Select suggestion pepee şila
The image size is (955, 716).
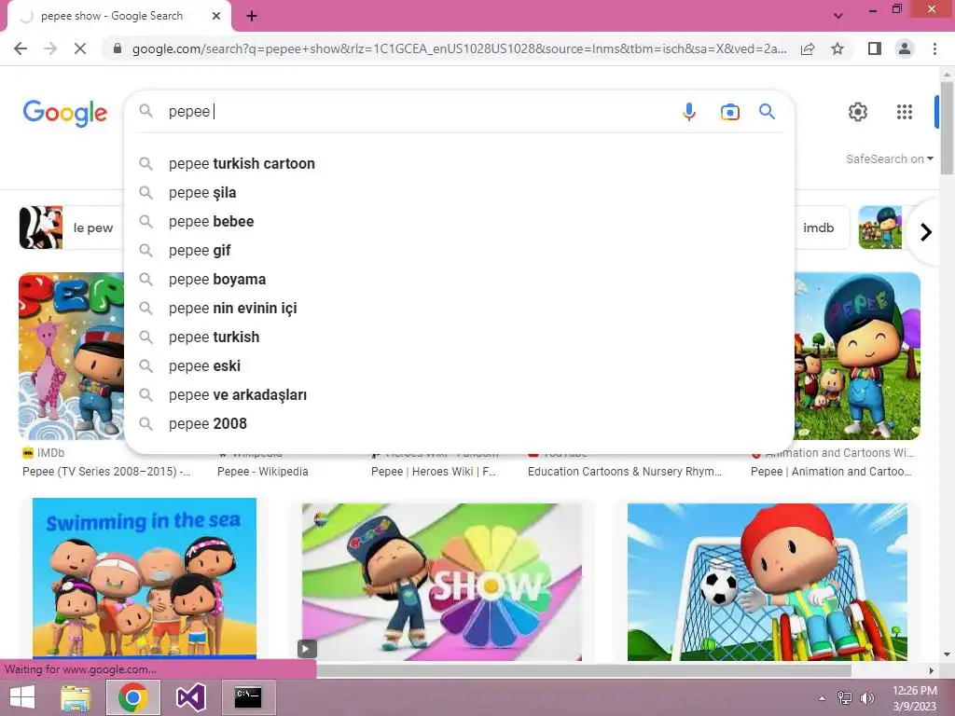[460, 192]
